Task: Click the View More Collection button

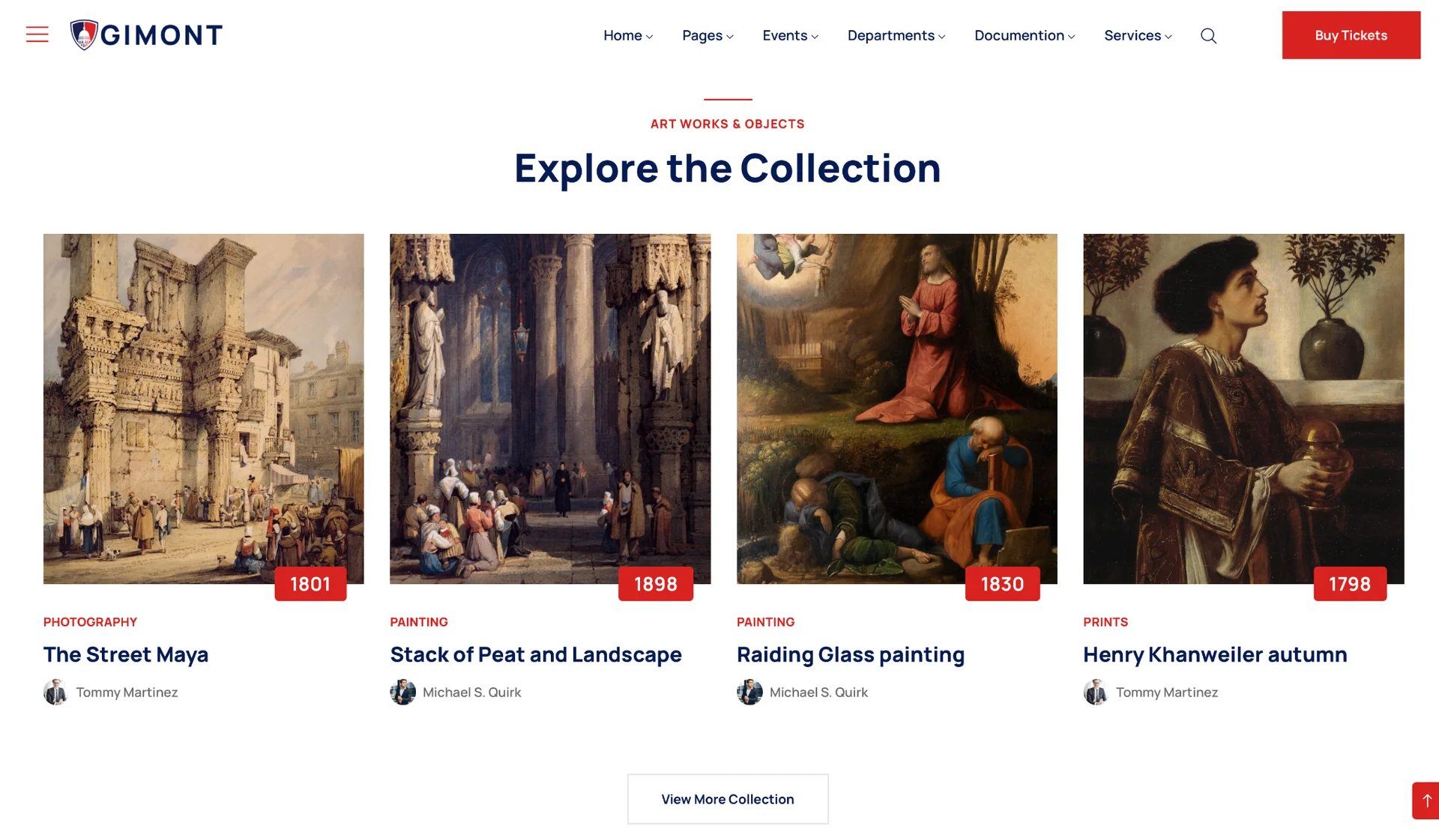Action: click(x=728, y=799)
